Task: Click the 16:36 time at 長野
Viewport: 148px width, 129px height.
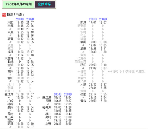Action: pyautogui.click(x=58, y=101)
